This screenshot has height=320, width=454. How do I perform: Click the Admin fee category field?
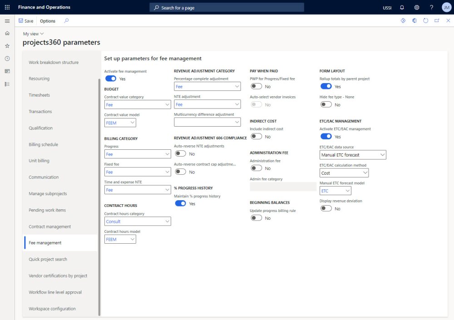pos(283,187)
